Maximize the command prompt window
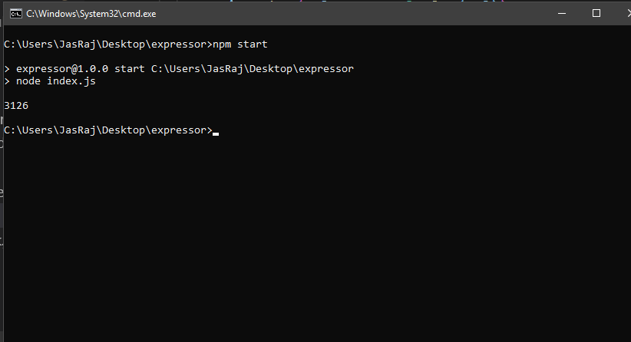Viewport: 631px width, 342px height. (596, 13)
